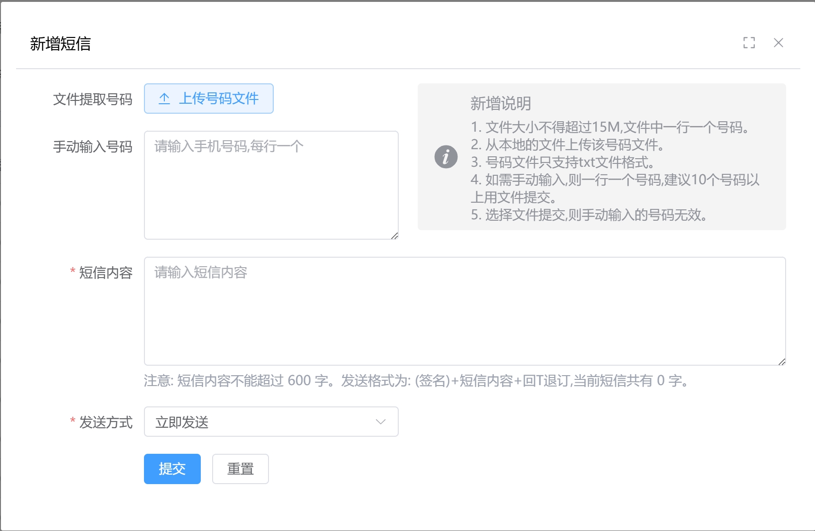Viewport: 815px width, 531px height.
Task: Click instruction 3 about txt文件格式
Action: pos(563,162)
